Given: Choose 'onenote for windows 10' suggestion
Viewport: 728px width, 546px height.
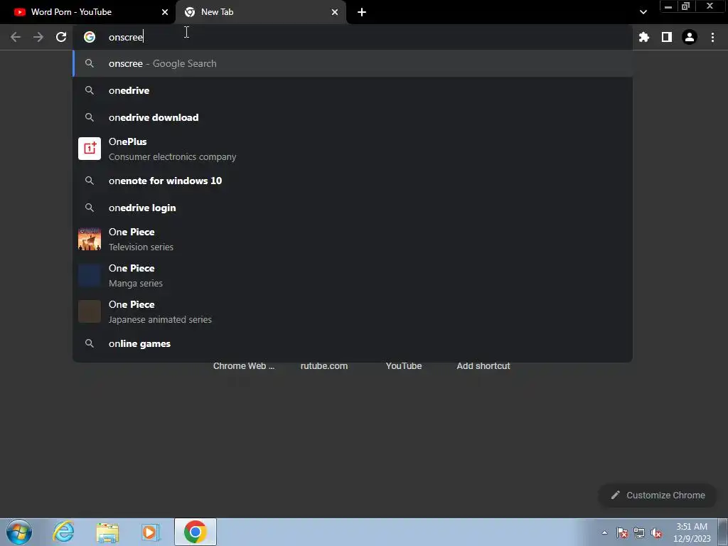Looking at the screenshot, I should [353, 181].
